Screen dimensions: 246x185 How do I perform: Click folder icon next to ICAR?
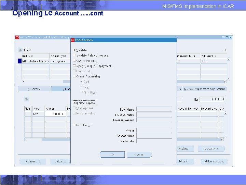pyautogui.click(x=20, y=50)
